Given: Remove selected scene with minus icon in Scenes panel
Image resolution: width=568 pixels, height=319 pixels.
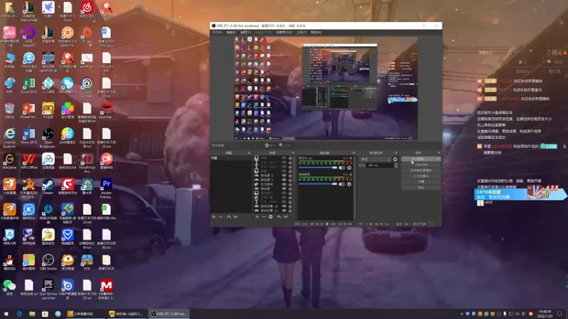Looking at the screenshot, I should coord(221,217).
